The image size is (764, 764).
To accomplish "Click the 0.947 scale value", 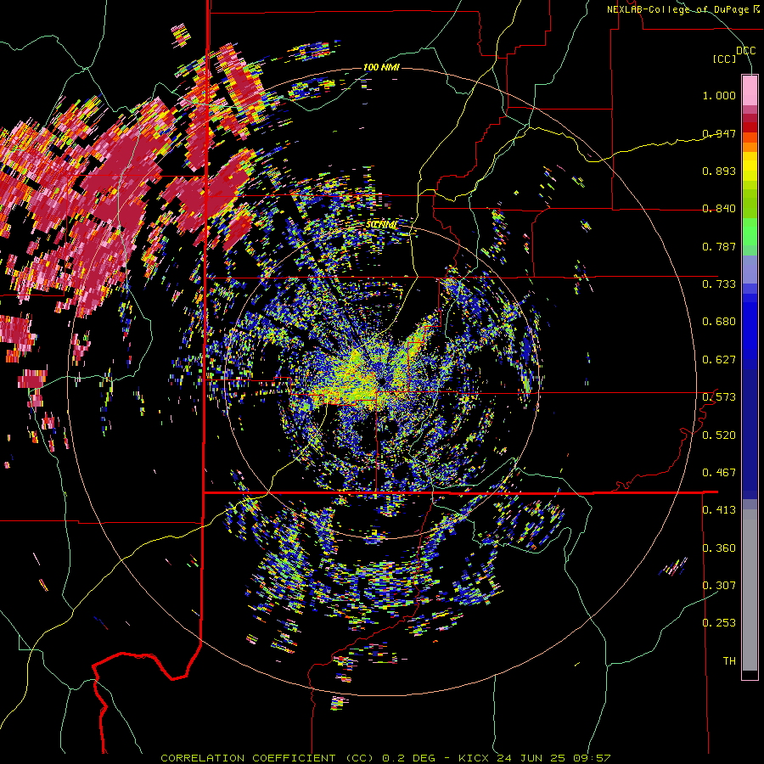I will pos(719,133).
